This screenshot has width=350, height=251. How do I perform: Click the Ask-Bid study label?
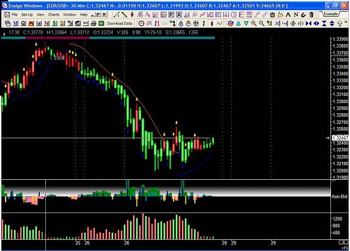(339, 197)
